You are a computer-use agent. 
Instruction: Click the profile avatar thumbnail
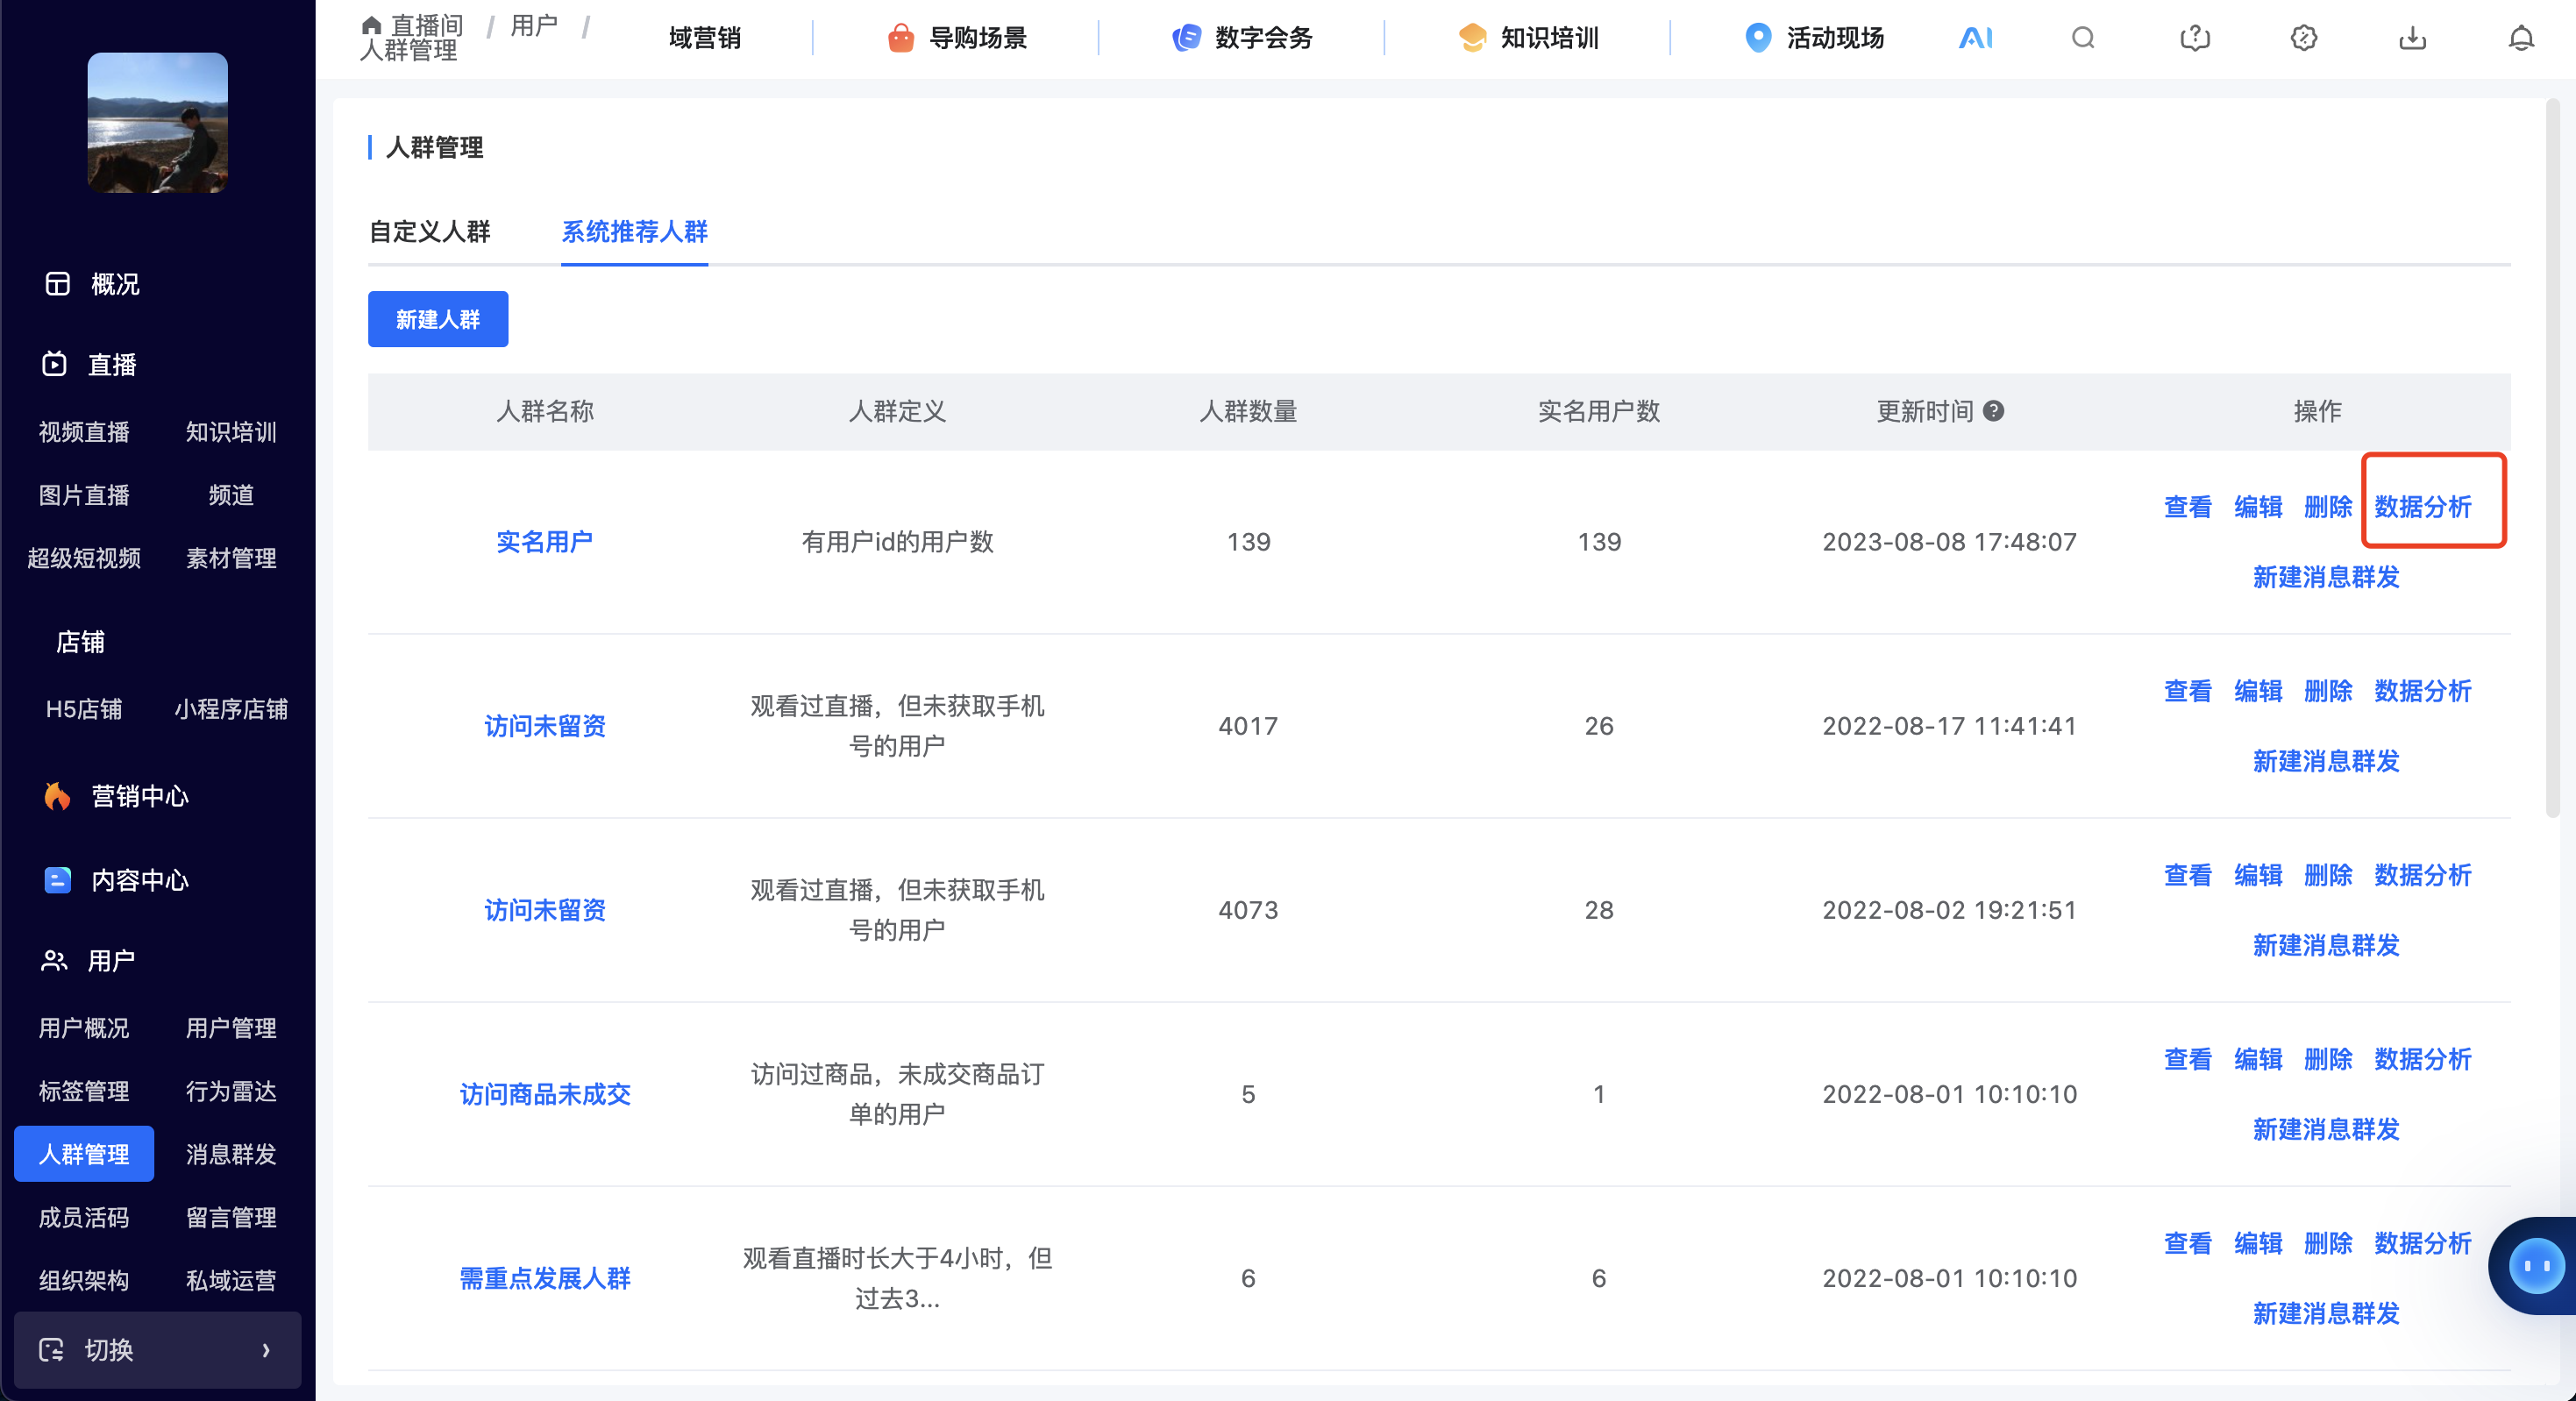[157, 122]
